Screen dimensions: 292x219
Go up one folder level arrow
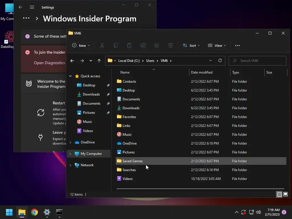click(x=99, y=61)
